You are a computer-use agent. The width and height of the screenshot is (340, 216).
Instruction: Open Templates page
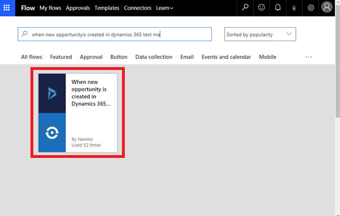click(107, 8)
